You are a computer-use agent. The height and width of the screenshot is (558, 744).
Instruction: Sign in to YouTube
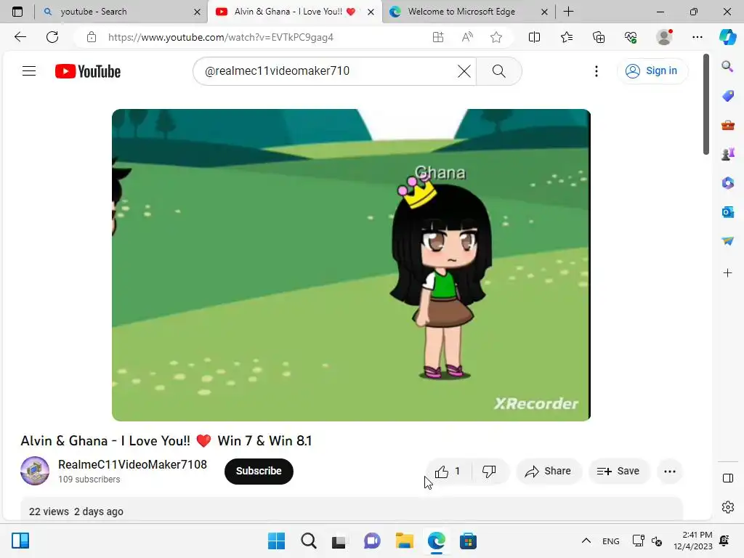tap(652, 71)
